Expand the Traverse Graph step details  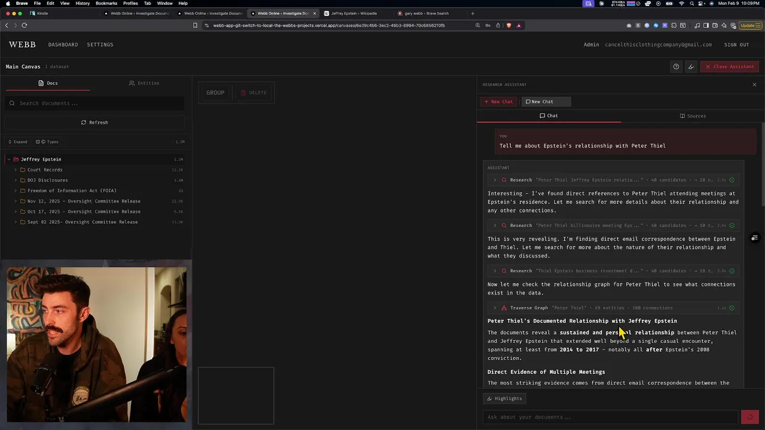click(x=494, y=308)
